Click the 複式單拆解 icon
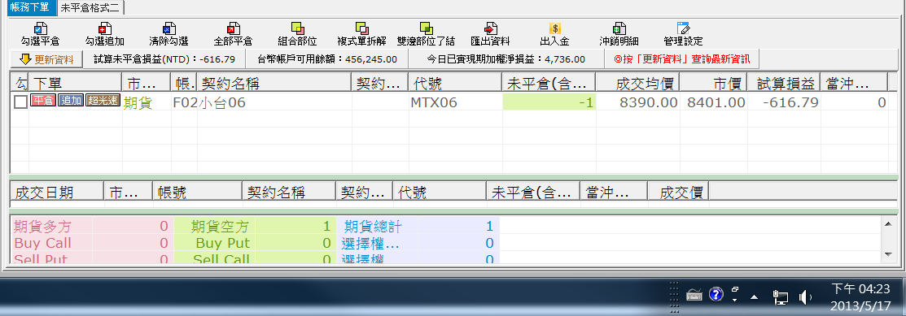Screen dimensions: 906x316 [361, 28]
